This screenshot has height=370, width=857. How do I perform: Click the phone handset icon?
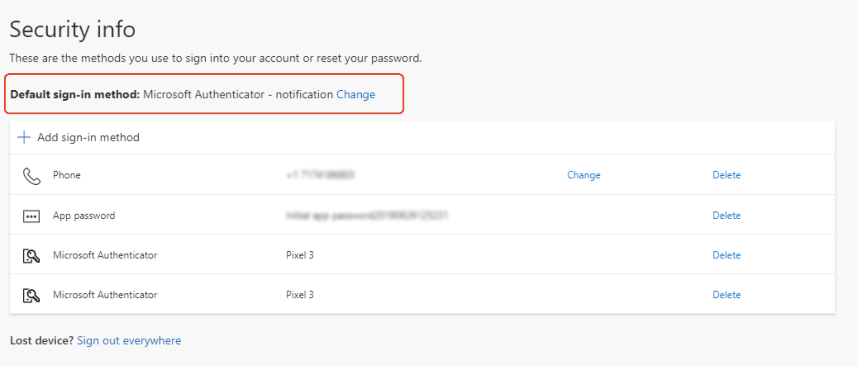click(32, 176)
